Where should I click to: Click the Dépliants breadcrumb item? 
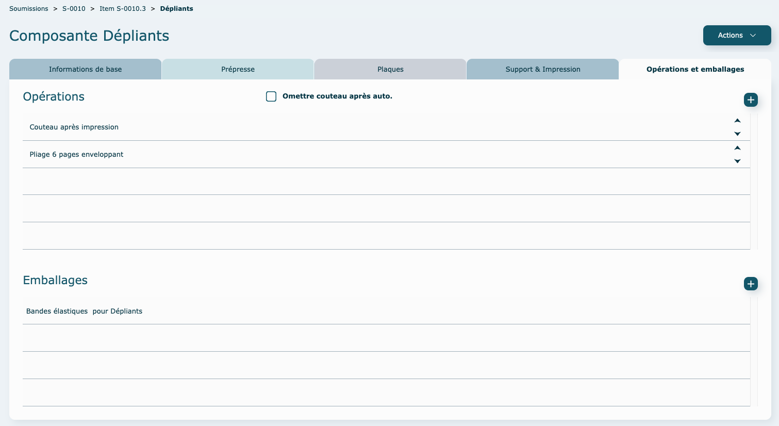(x=176, y=9)
